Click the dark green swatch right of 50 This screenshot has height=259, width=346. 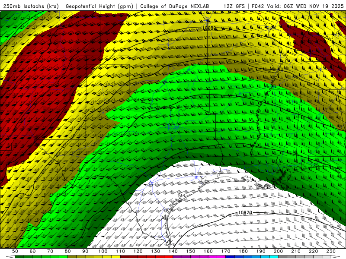[x=19, y=257]
